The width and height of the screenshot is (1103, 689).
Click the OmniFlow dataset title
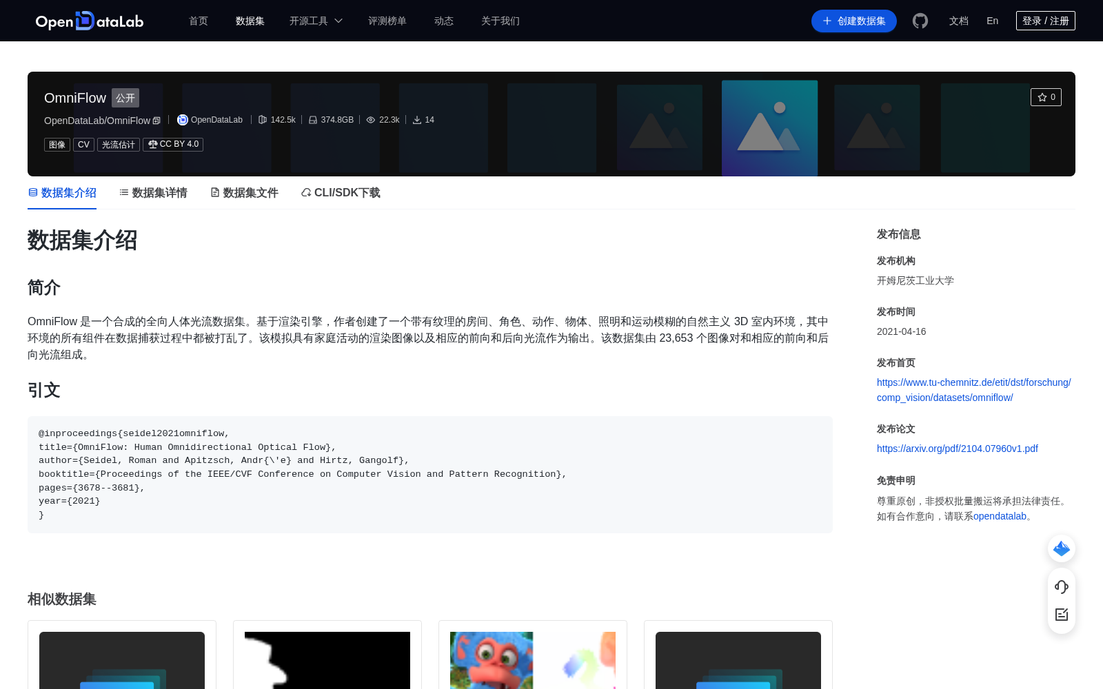pos(75,98)
